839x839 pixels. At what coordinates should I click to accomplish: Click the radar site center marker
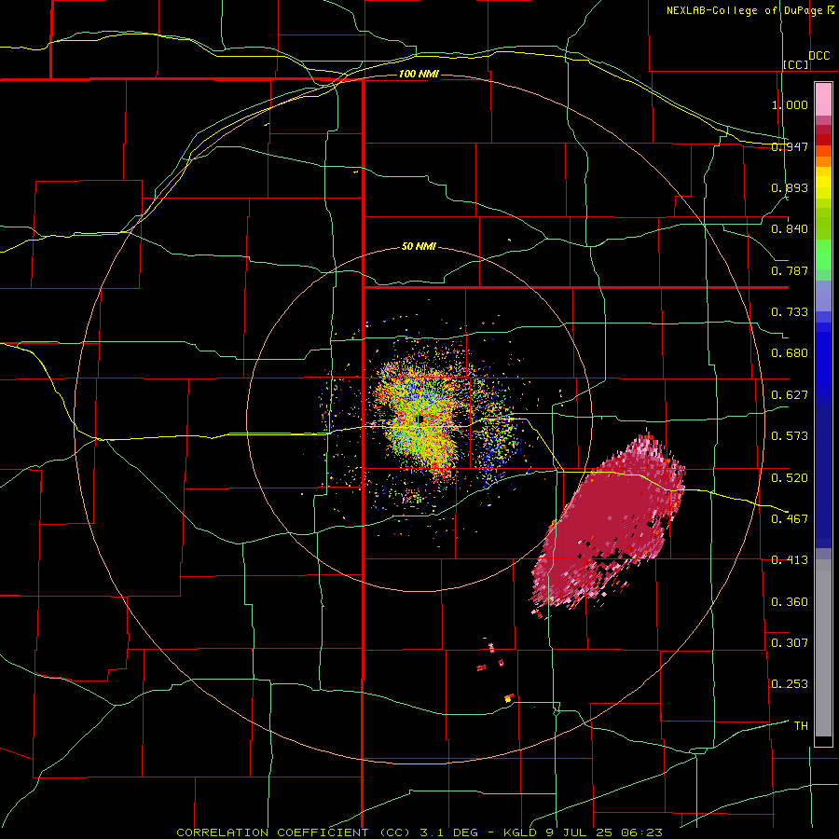(420, 419)
